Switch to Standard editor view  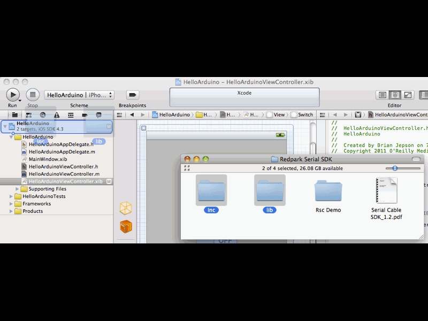pos(382,95)
